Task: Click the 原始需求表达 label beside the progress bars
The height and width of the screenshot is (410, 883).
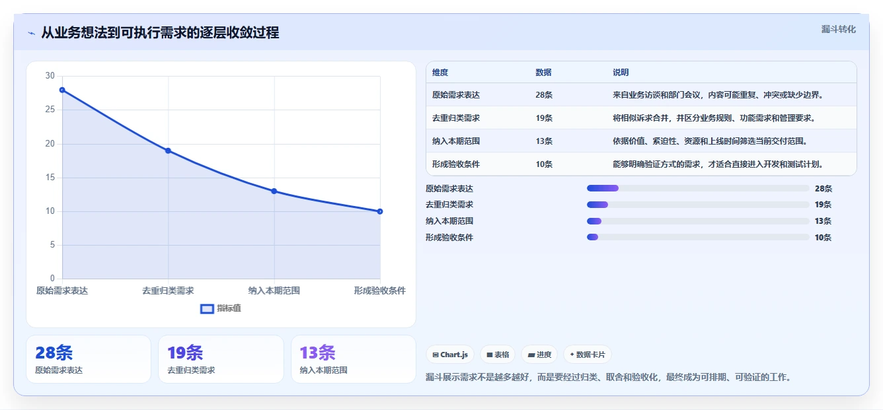Action: point(449,189)
